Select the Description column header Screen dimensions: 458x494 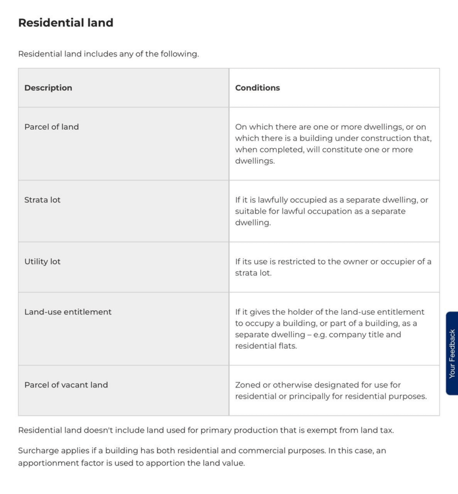[x=48, y=88]
